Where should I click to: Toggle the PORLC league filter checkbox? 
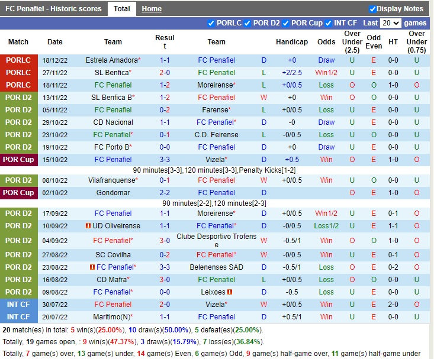point(211,24)
